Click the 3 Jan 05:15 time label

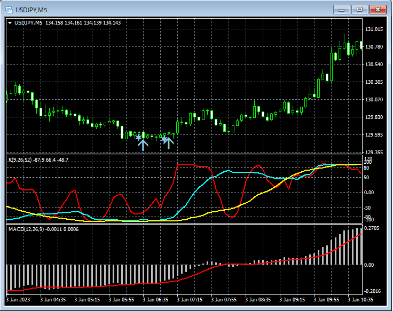click(87, 299)
